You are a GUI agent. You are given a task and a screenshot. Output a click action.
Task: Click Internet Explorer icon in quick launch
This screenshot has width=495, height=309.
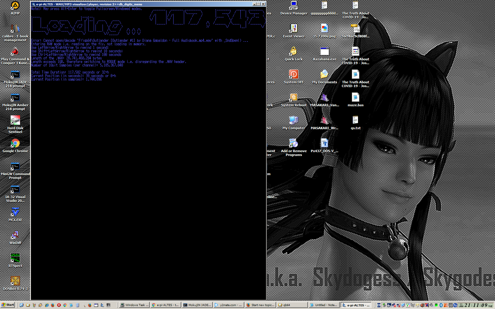click(47, 305)
